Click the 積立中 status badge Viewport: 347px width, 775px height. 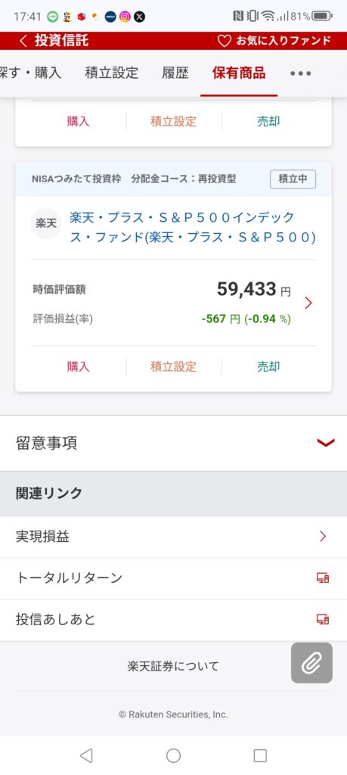pyautogui.click(x=293, y=179)
